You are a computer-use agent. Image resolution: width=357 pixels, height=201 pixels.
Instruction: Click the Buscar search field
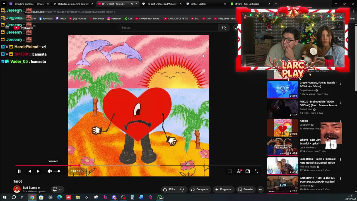[x=168, y=28]
